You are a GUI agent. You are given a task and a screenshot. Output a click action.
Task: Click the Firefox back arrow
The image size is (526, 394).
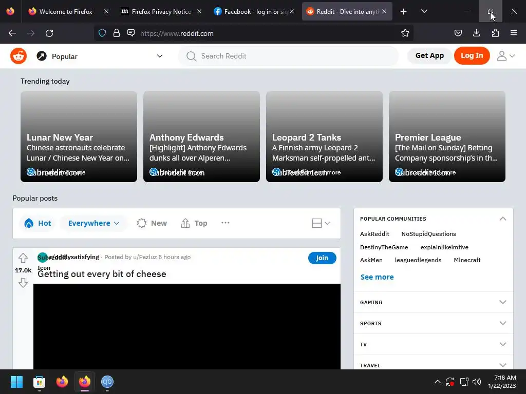click(x=12, y=33)
